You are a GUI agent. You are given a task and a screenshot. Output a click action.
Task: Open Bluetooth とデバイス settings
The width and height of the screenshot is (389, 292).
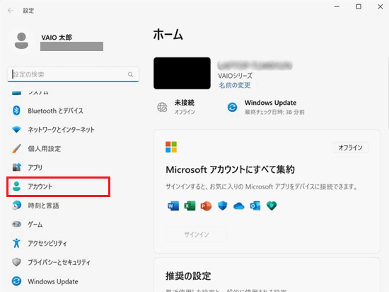(x=55, y=111)
